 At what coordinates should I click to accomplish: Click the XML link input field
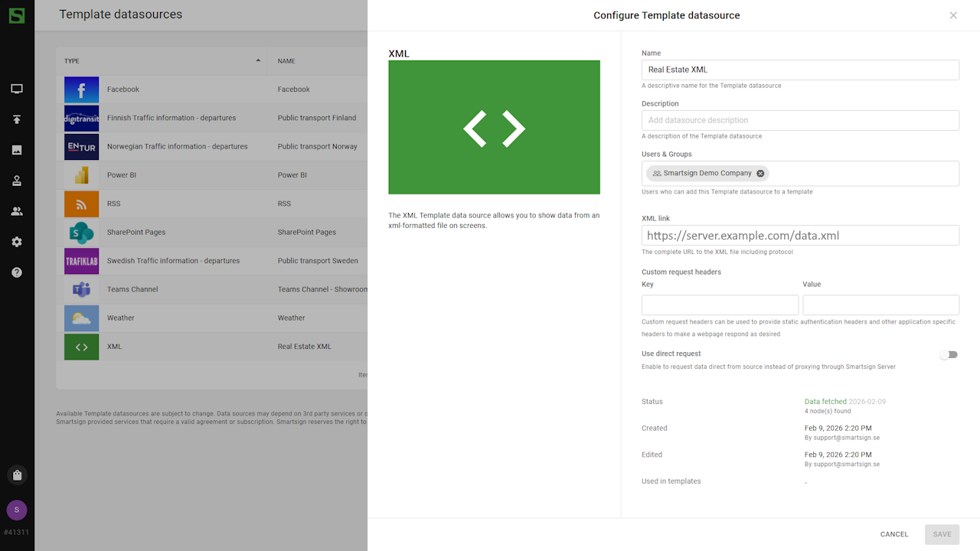pyautogui.click(x=800, y=236)
